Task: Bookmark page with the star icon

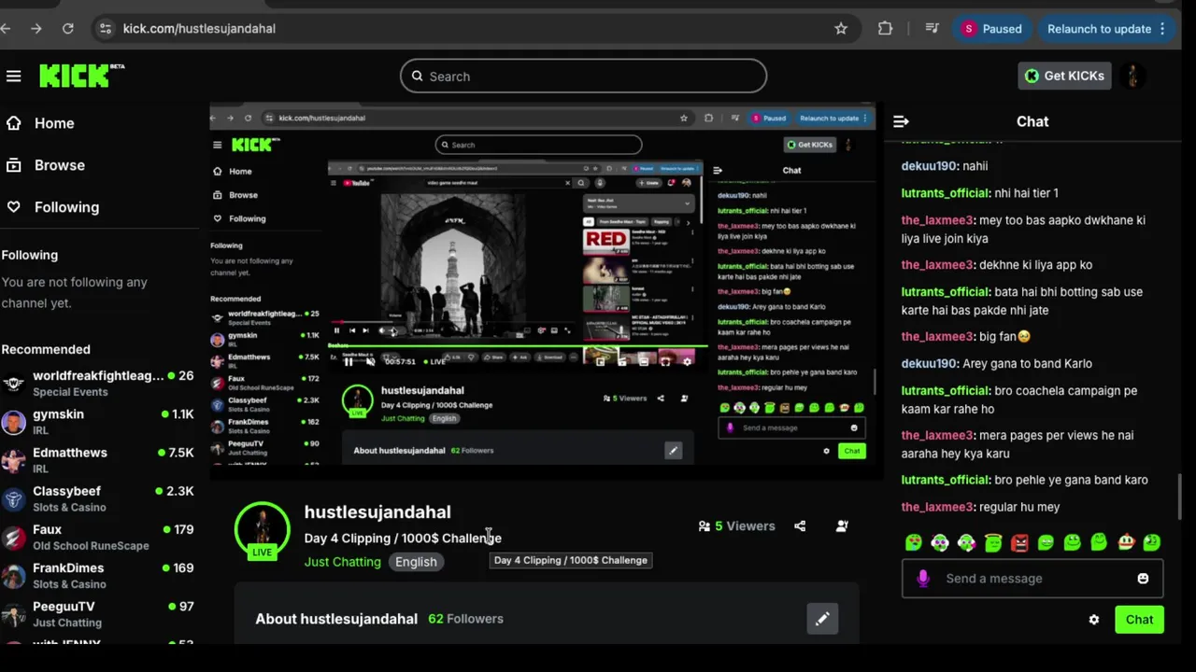Action: (841, 29)
